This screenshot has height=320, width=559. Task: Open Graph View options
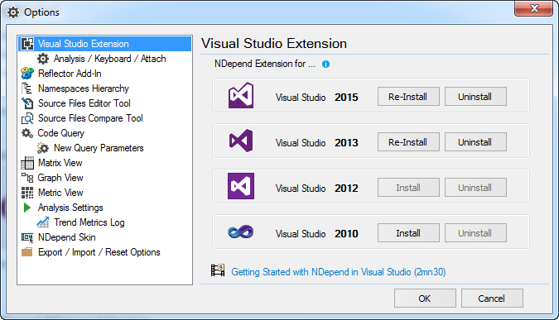tap(60, 178)
